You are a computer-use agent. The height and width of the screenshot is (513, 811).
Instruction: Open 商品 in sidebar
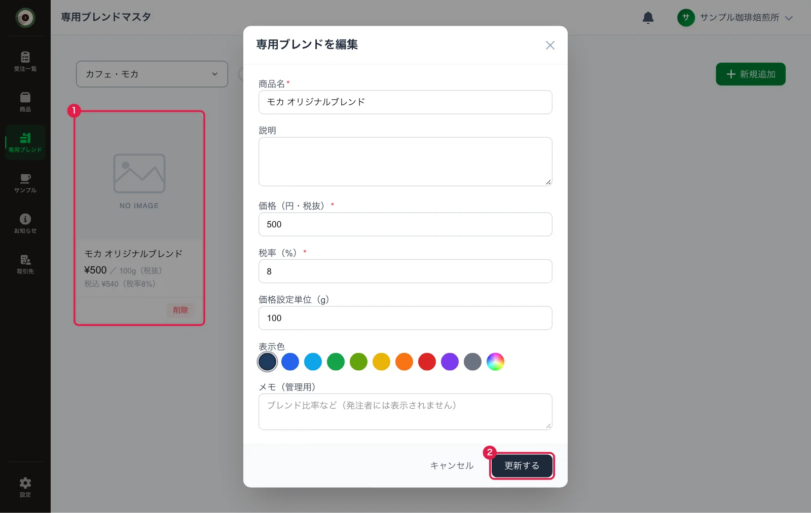(x=25, y=101)
